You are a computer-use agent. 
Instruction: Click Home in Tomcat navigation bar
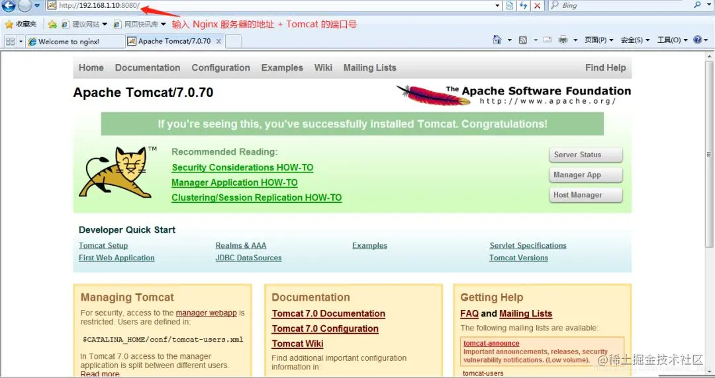pyautogui.click(x=91, y=67)
